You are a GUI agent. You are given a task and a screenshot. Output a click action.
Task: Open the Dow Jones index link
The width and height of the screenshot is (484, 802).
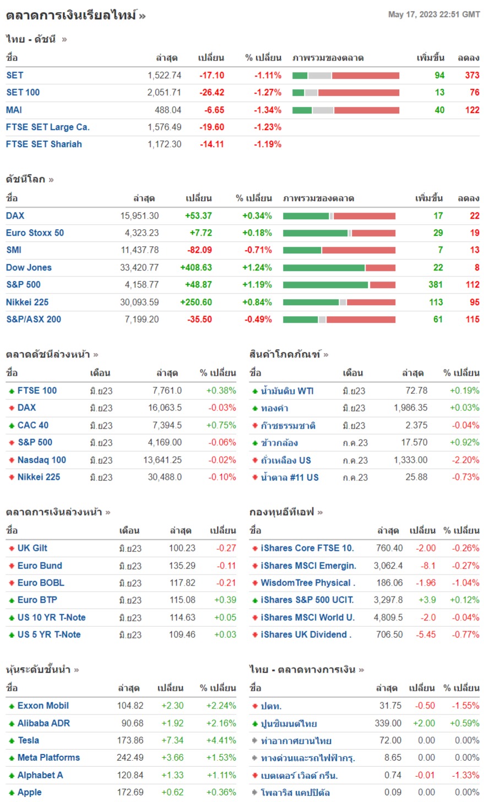pyautogui.click(x=29, y=268)
